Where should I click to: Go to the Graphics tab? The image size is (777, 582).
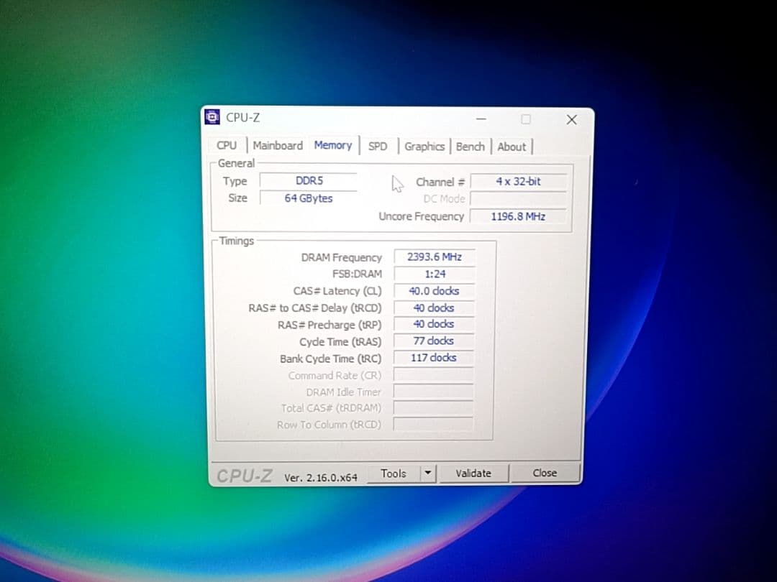(x=424, y=147)
